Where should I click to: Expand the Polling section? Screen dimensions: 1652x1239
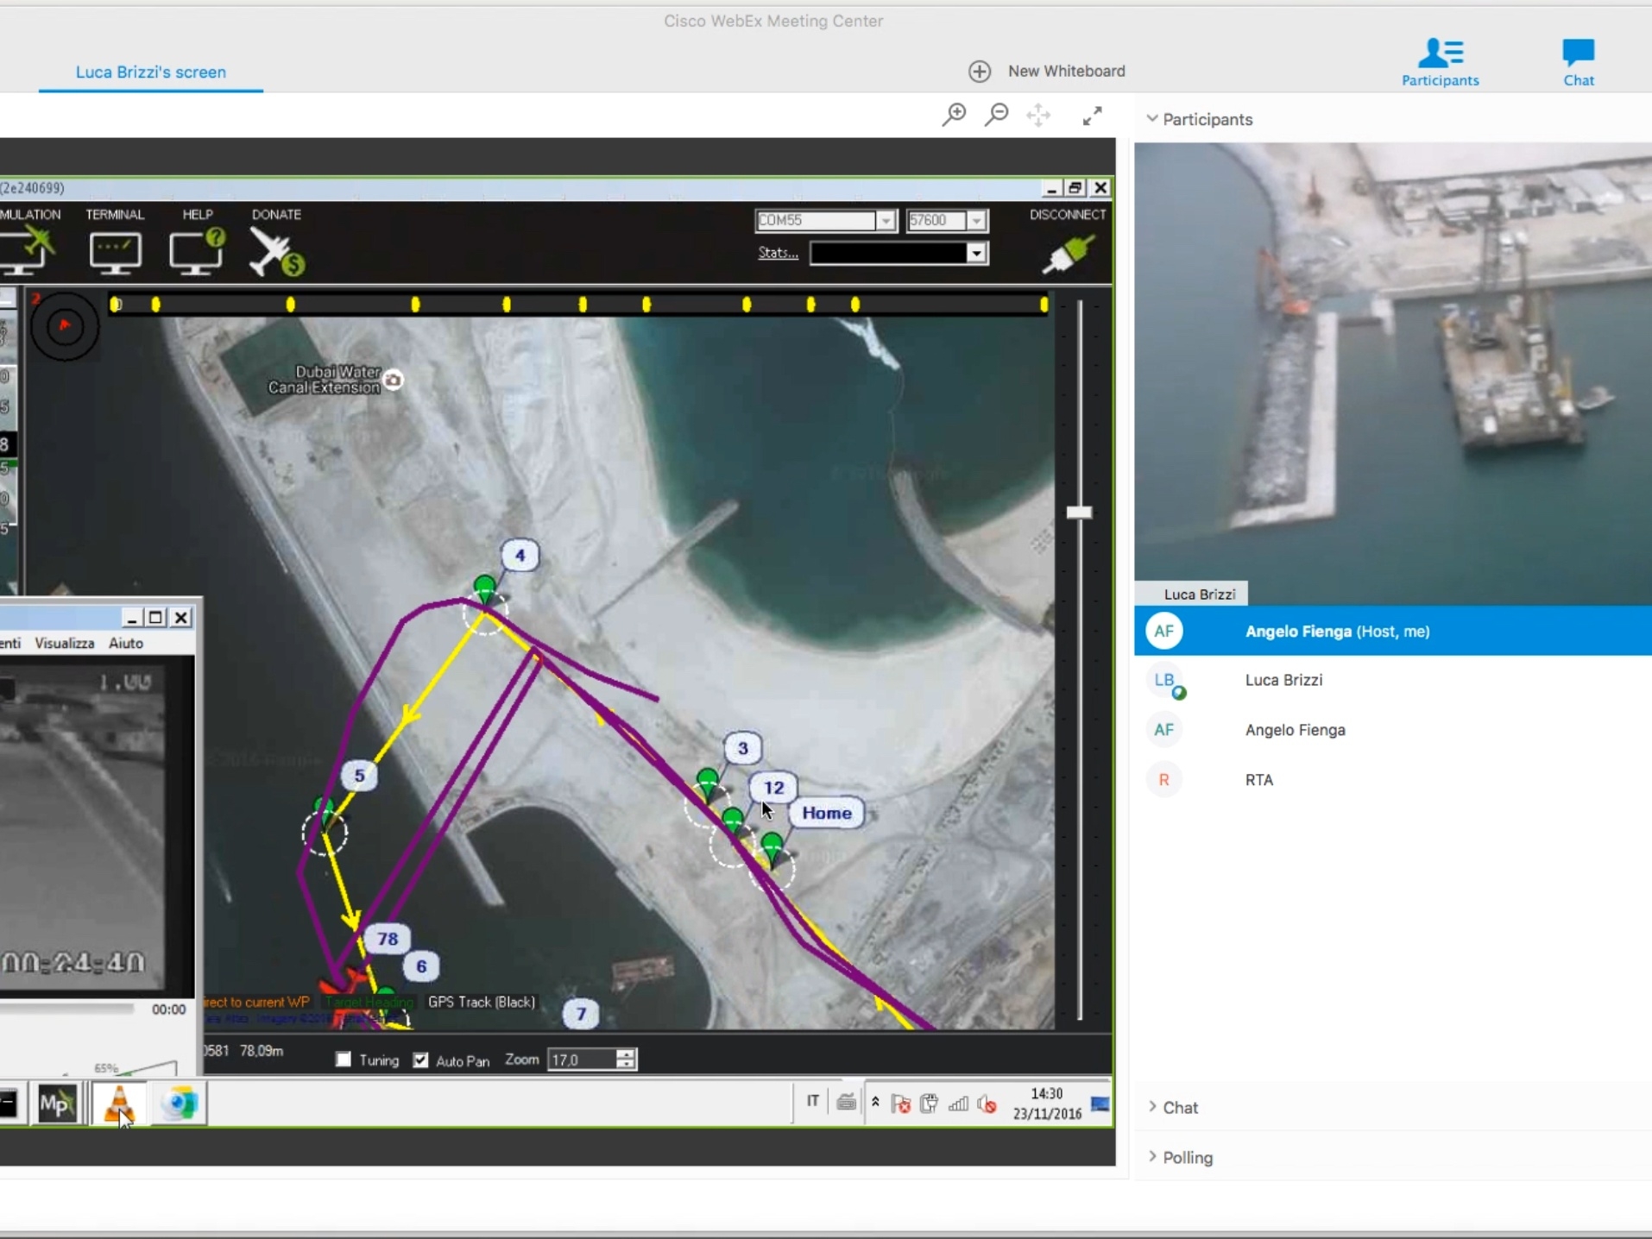tap(1187, 1157)
